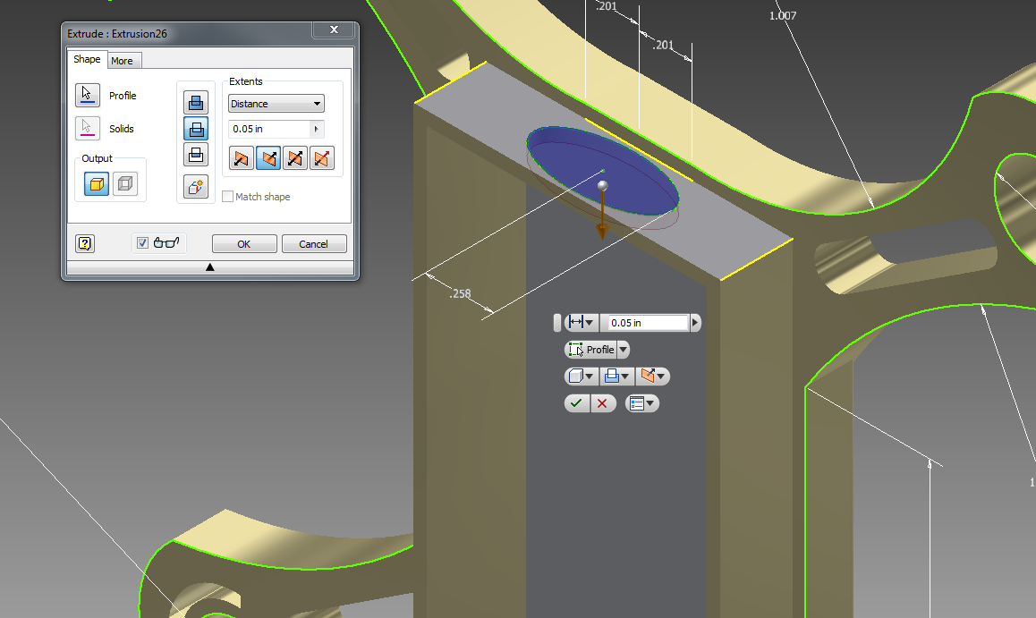Image resolution: width=1036 pixels, height=618 pixels.
Task: Click the mini-toolbar Profile button
Action: (x=591, y=350)
